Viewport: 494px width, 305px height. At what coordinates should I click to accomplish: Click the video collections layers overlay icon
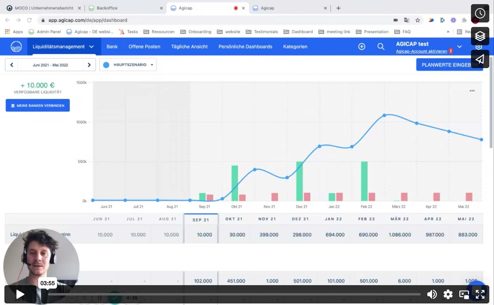click(x=480, y=36)
